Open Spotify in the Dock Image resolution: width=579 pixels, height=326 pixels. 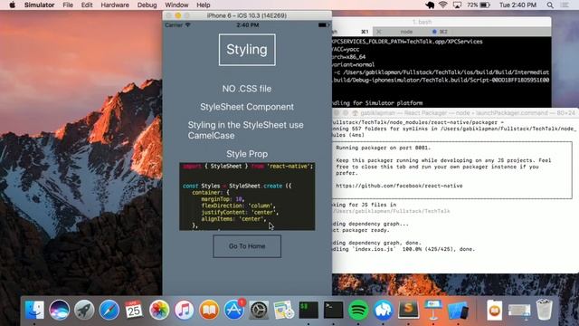coord(358,310)
